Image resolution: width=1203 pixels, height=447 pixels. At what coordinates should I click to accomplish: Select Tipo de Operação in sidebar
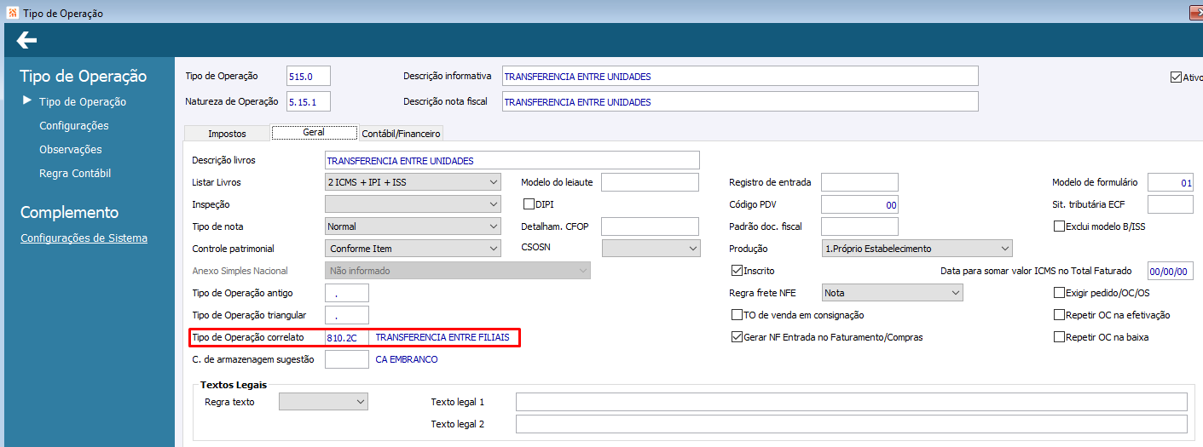pyautogui.click(x=83, y=102)
